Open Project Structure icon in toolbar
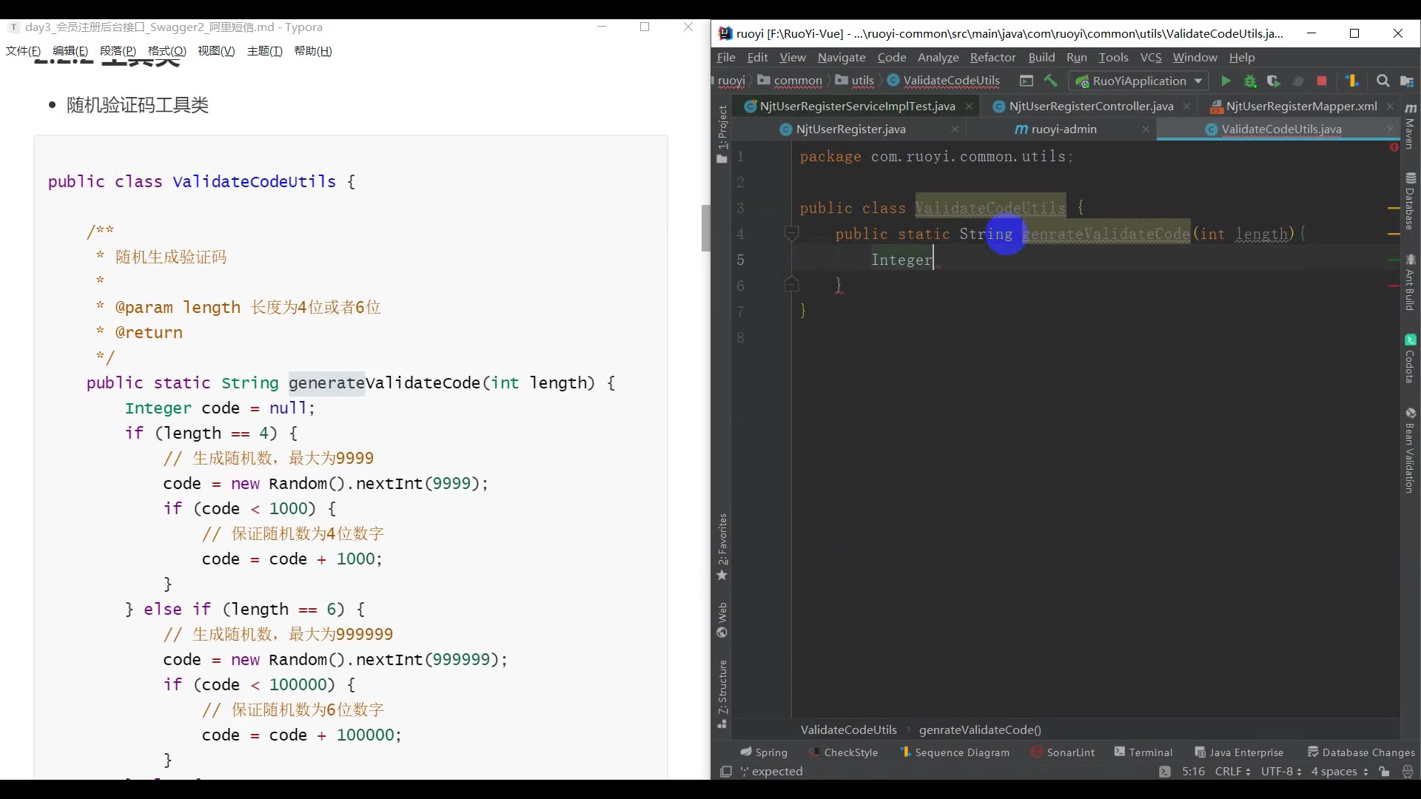1421x799 pixels. pyautogui.click(x=1407, y=81)
